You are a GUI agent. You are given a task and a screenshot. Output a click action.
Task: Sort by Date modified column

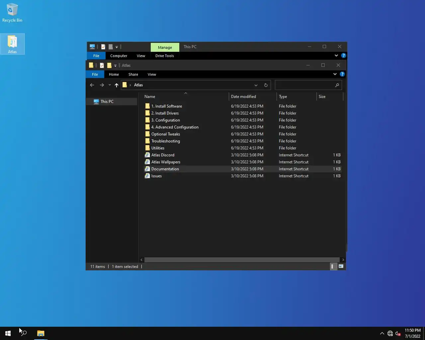253,97
